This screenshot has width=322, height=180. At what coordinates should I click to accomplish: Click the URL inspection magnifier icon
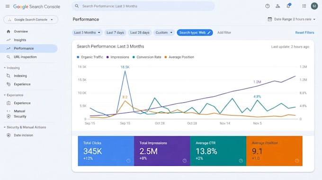[x=9, y=57]
